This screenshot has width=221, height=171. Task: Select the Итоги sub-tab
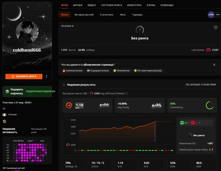click(x=65, y=14)
